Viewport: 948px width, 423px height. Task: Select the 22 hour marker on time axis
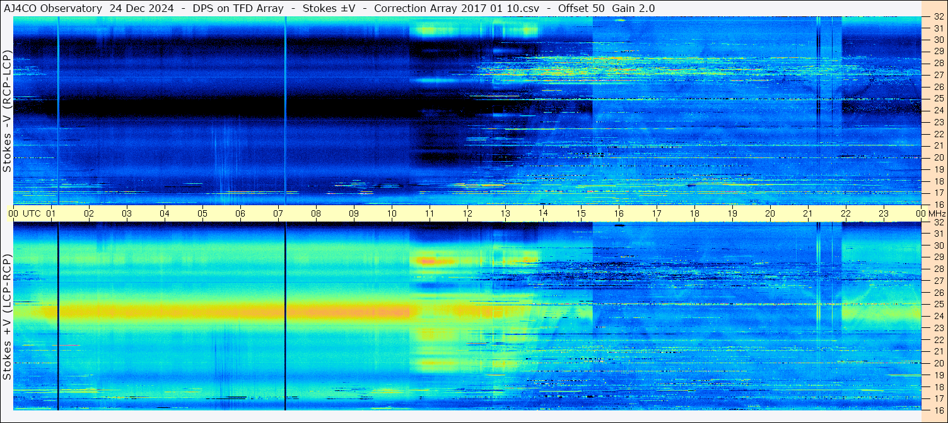tap(846, 213)
